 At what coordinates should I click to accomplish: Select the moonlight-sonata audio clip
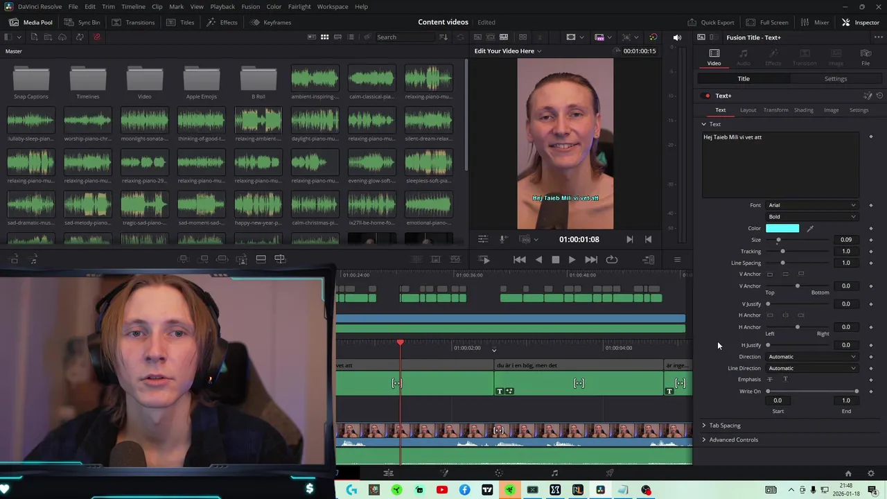click(144, 124)
